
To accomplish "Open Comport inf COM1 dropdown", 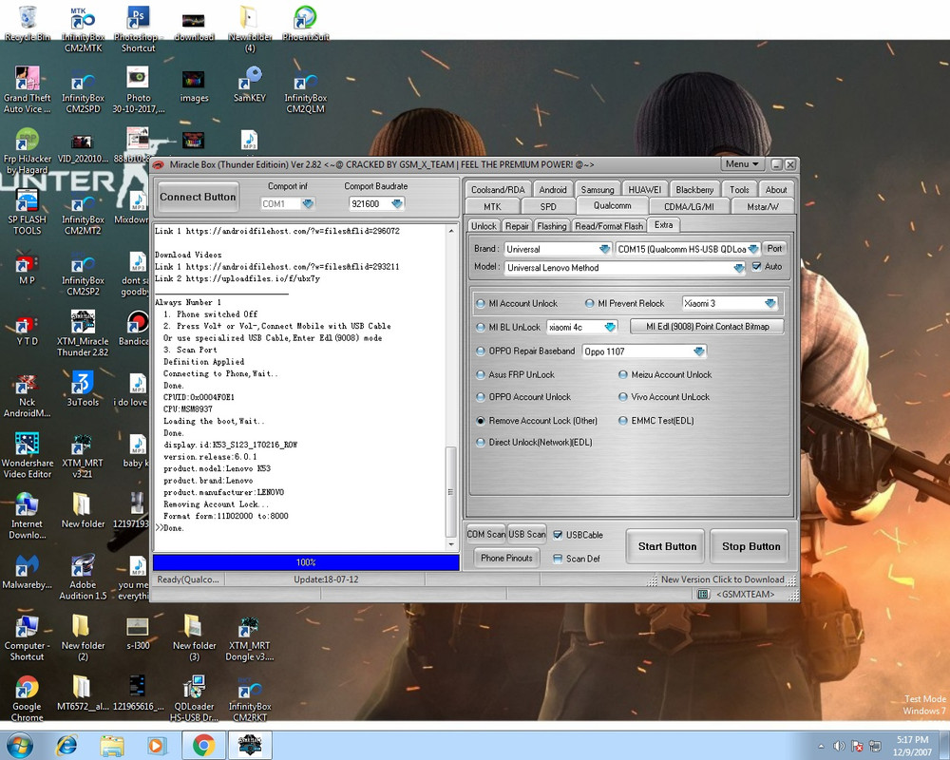I will 308,203.
